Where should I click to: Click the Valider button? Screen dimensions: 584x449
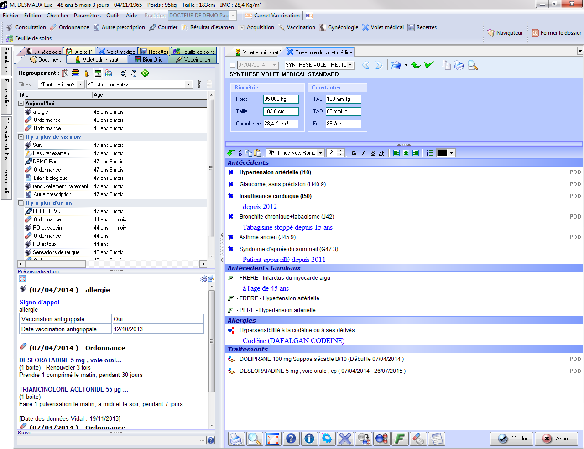[512, 439]
